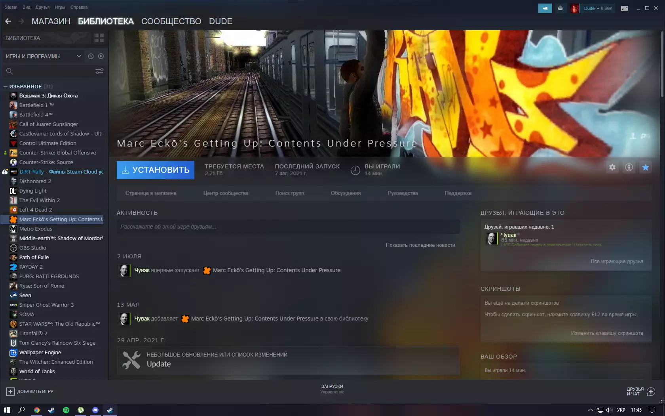The height and width of the screenshot is (416, 665).
Task: Open Windows Start menu
Action: point(7,410)
